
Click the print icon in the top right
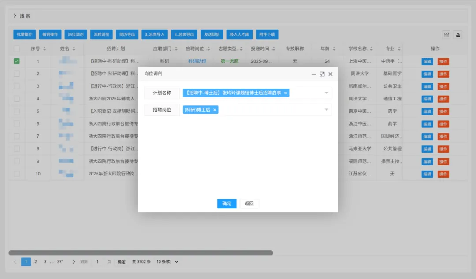[458, 34]
